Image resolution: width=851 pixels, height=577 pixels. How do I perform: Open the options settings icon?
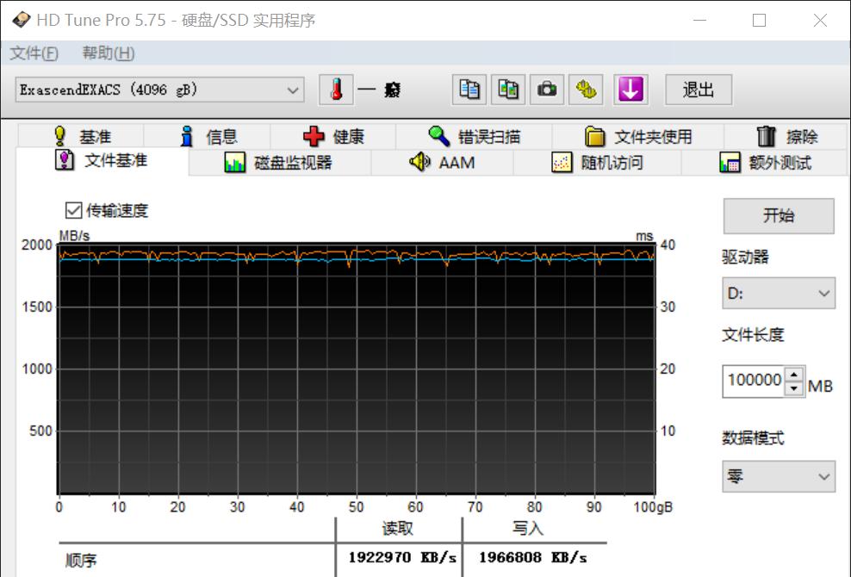pyautogui.click(x=586, y=90)
